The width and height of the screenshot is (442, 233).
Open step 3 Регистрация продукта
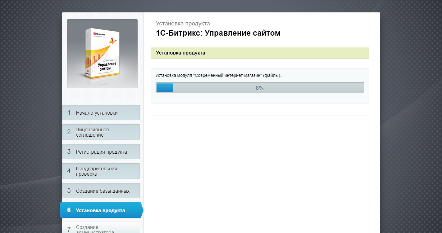[101, 152]
